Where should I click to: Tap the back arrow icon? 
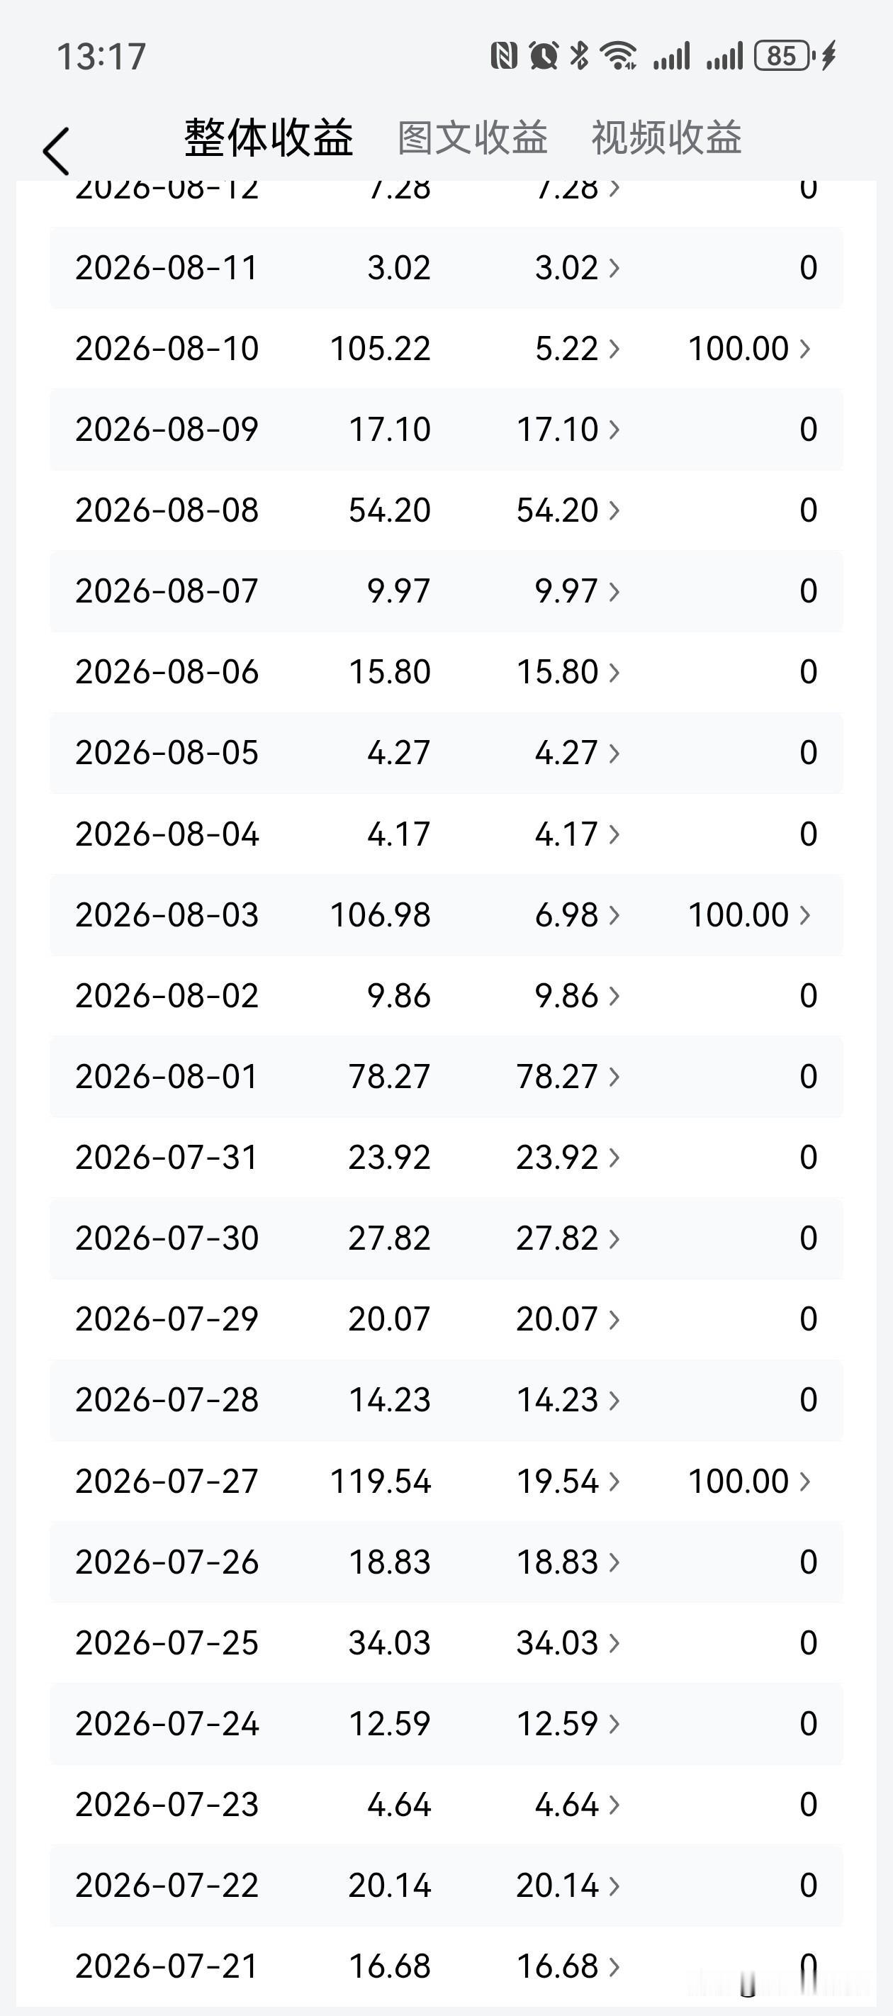pos(57,150)
